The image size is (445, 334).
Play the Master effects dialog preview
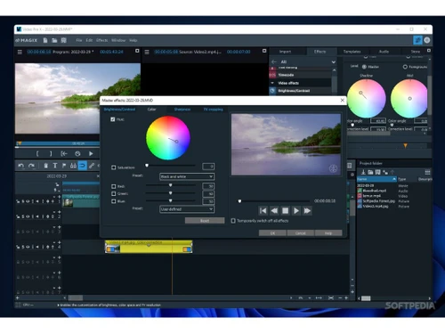pos(296,211)
